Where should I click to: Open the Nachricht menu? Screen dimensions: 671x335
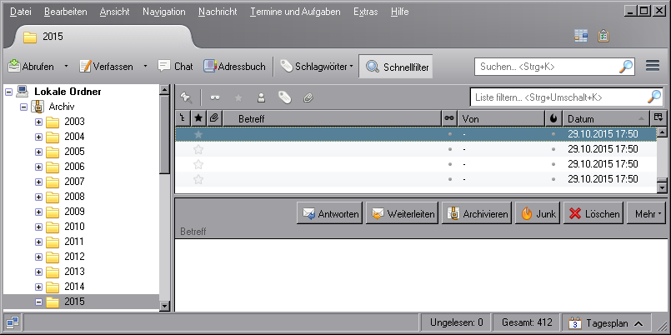218,12
